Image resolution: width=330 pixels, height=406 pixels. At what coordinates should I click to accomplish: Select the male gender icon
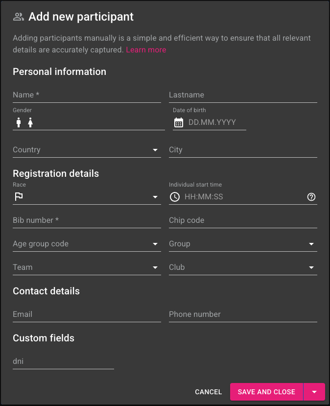tap(19, 122)
